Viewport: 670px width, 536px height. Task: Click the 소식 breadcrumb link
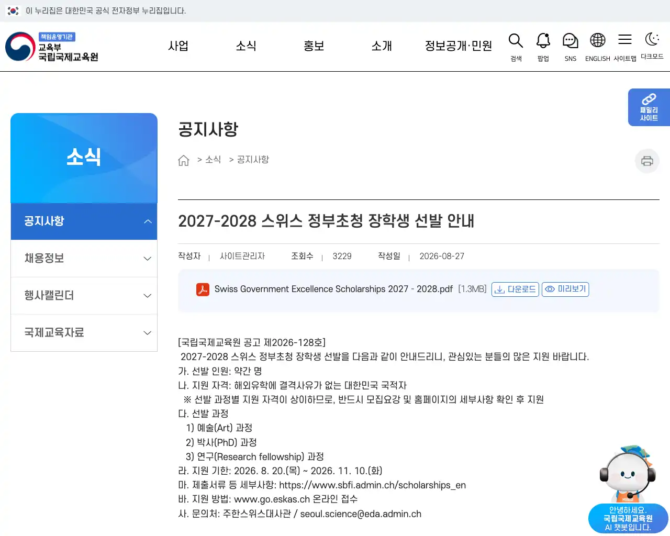pyautogui.click(x=213, y=160)
